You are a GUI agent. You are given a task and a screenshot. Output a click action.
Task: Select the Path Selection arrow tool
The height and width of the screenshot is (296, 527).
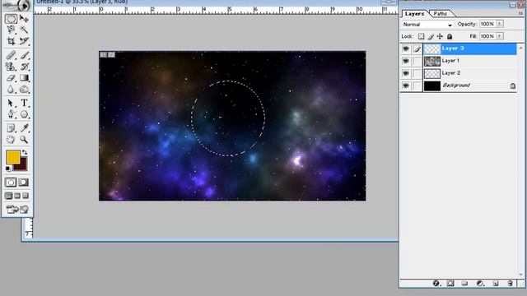tap(11, 103)
